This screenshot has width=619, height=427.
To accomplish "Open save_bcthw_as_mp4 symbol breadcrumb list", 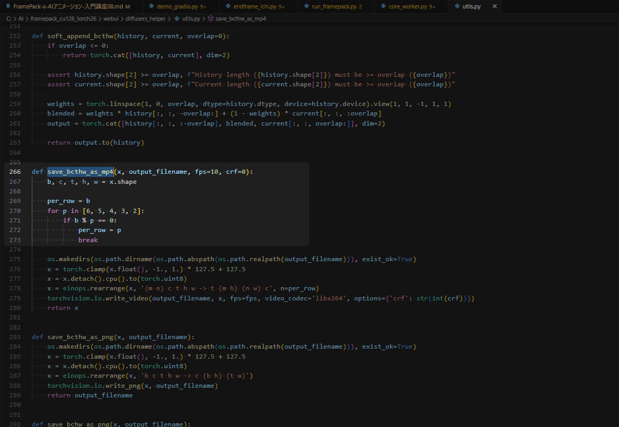I will (241, 19).
